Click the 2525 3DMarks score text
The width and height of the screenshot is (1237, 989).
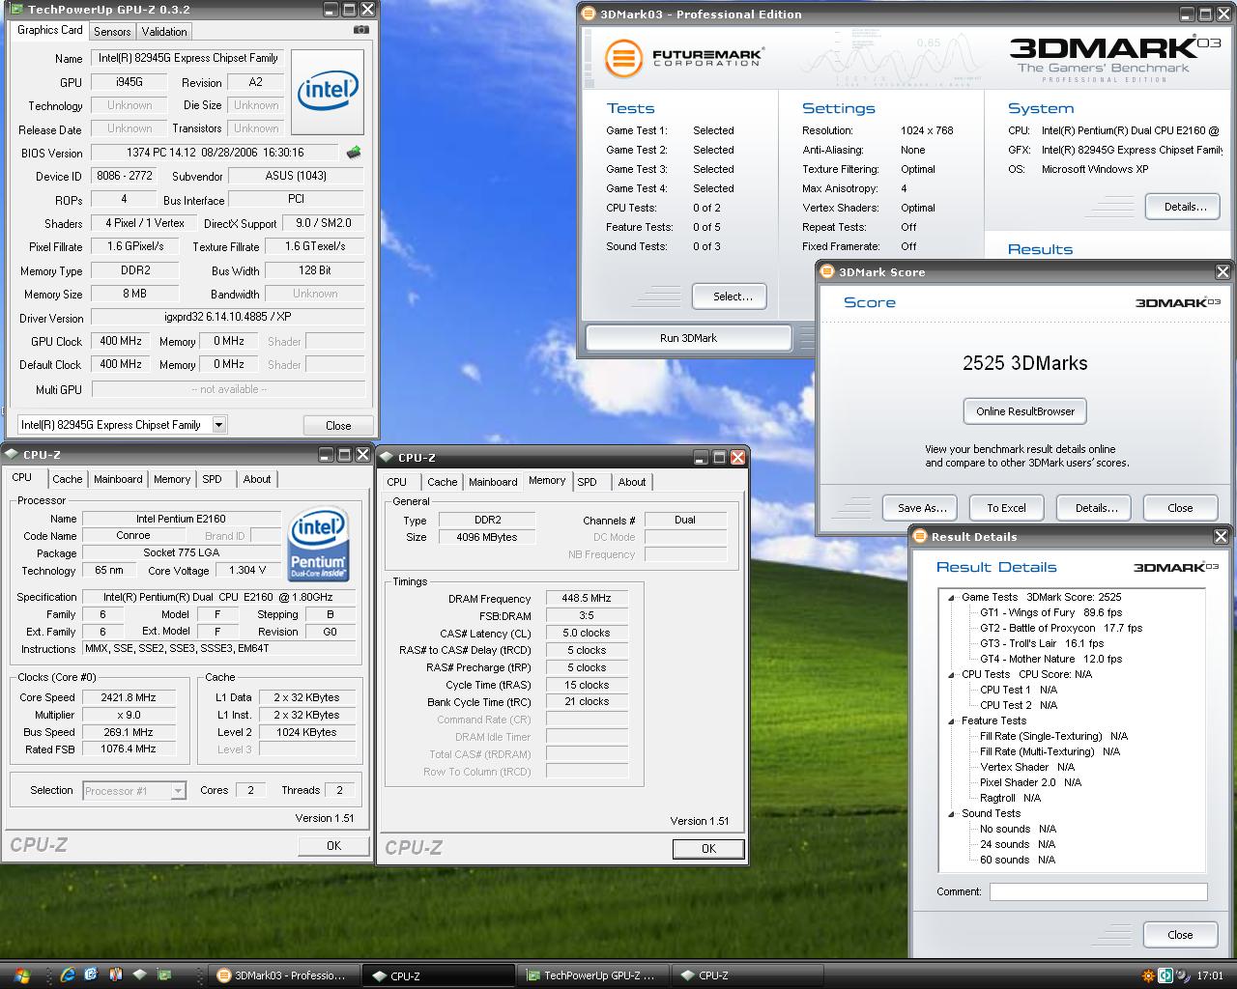pos(1024,363)
